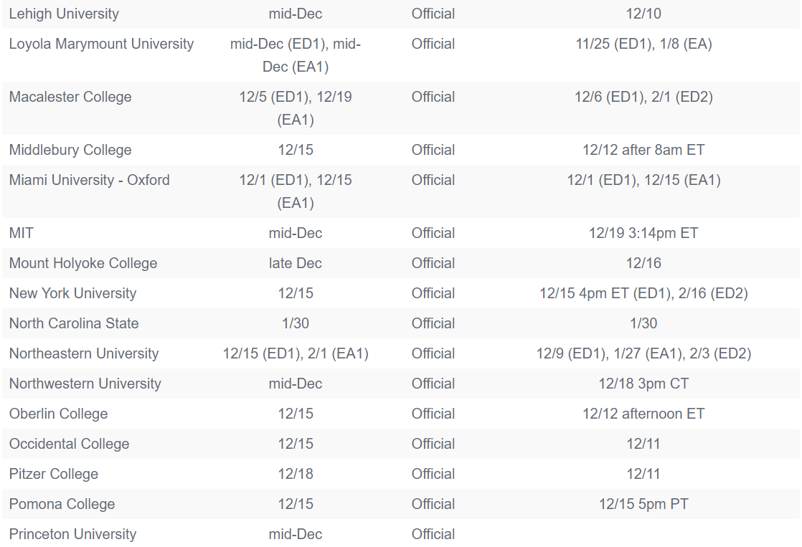The height and width of the screenshot is (547, 802).
Task: Click Pomona's 12/15 5pm PT cell
Action: (x=643, y=504)
